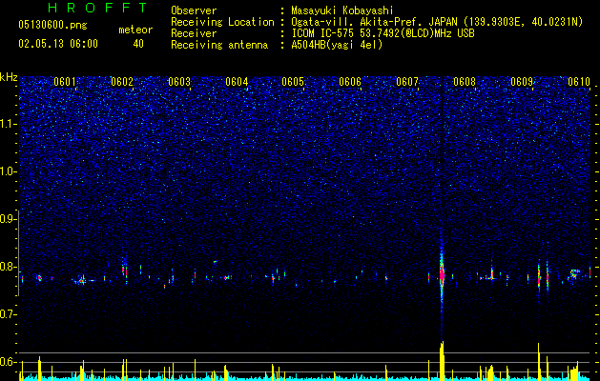Viewport: 600px width, 381px height.
Task: Click the ICOM IC-575 receiver text
Action: coord(383,33)
